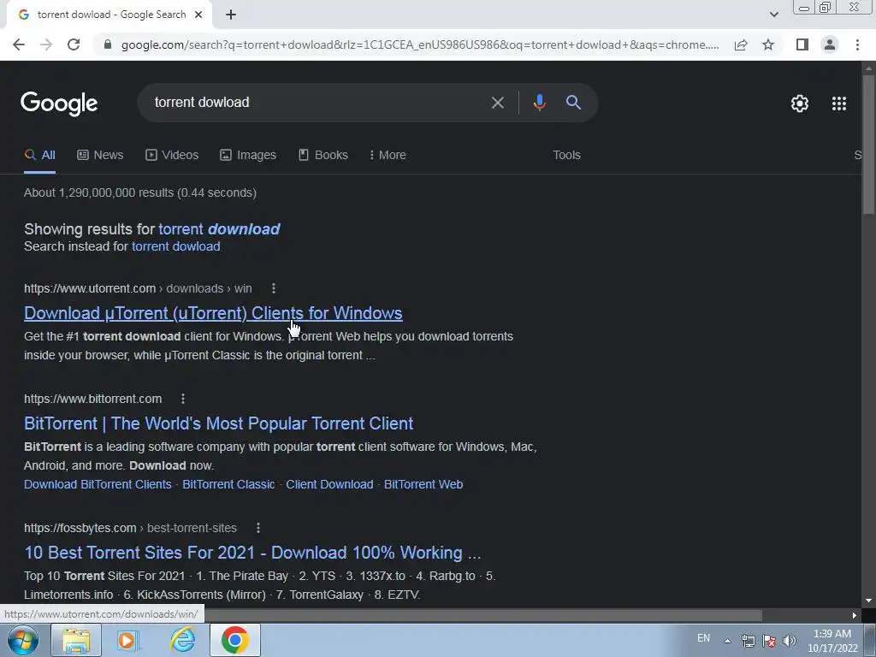Open the BitTorrent Classic sitelink

228,484
